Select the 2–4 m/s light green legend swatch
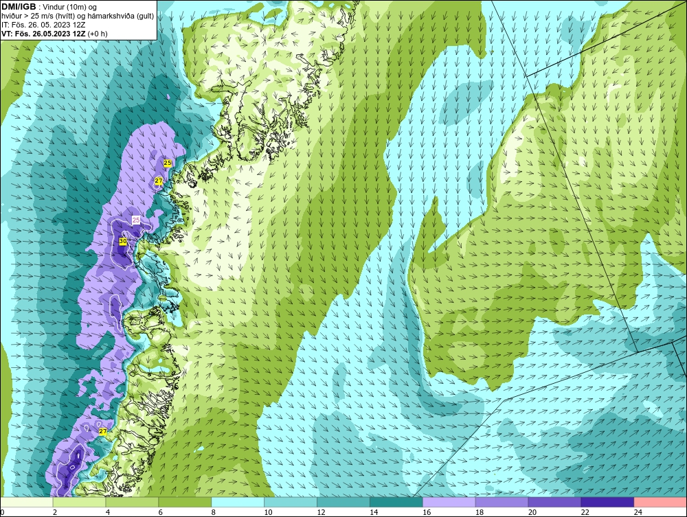The width and height of the screenshot is (687, 517). click(x=79, y=502)
